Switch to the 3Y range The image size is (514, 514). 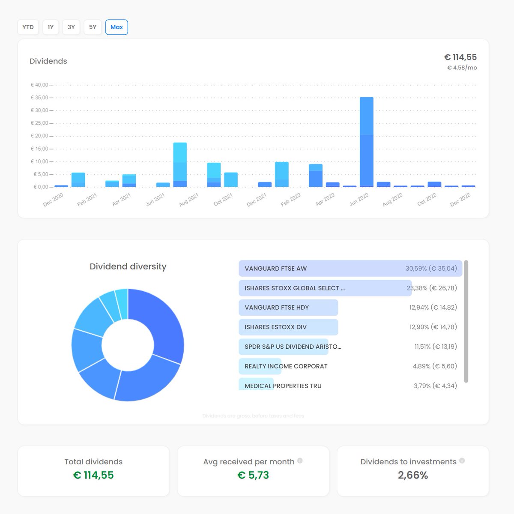(x=71, y=27)
